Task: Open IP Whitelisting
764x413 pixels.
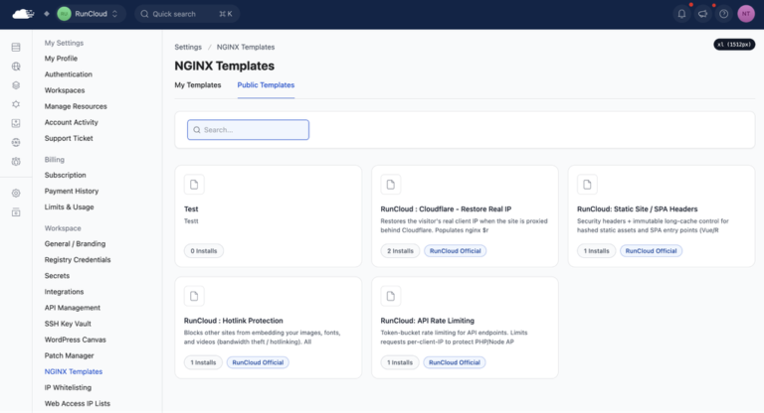Action: (x=68, y=388)
